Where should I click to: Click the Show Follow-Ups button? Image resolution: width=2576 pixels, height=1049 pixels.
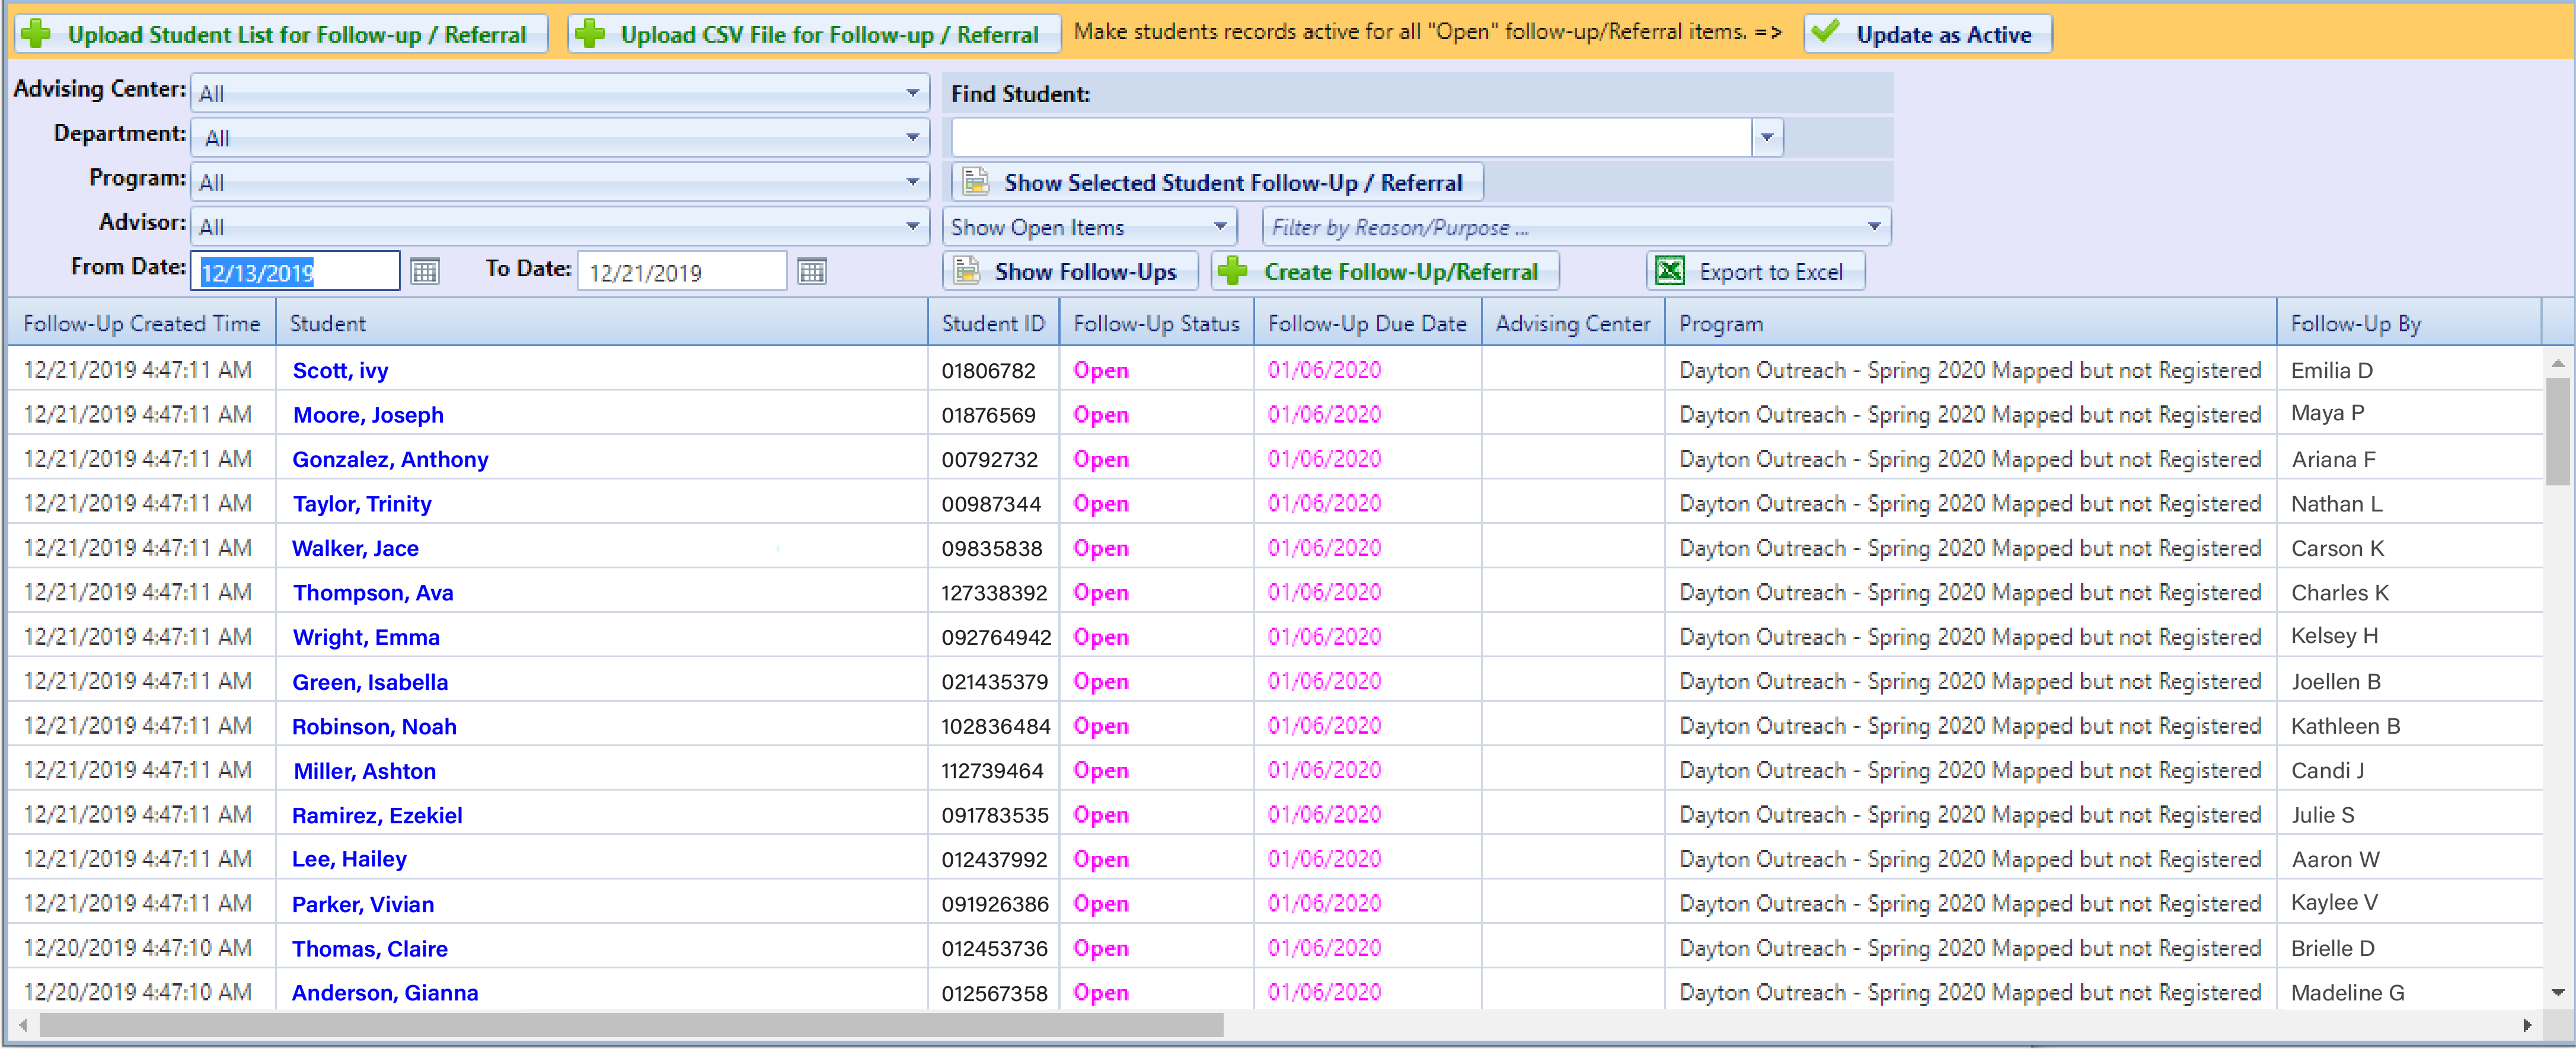tap(1070, 271)
